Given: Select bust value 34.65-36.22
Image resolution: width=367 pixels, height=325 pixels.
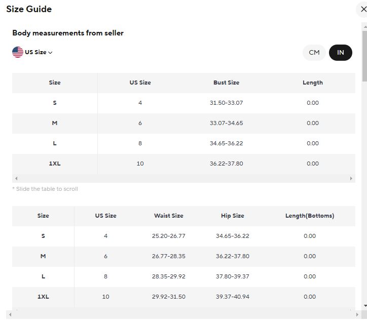Looking at the screenshot, I should point(226,143).
